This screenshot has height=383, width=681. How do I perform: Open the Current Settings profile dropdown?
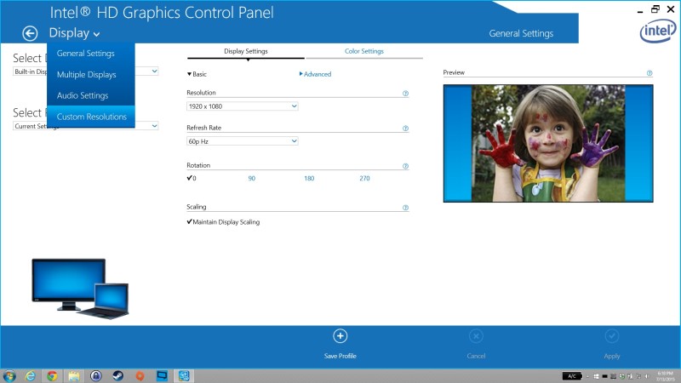(x=86, y=126)
